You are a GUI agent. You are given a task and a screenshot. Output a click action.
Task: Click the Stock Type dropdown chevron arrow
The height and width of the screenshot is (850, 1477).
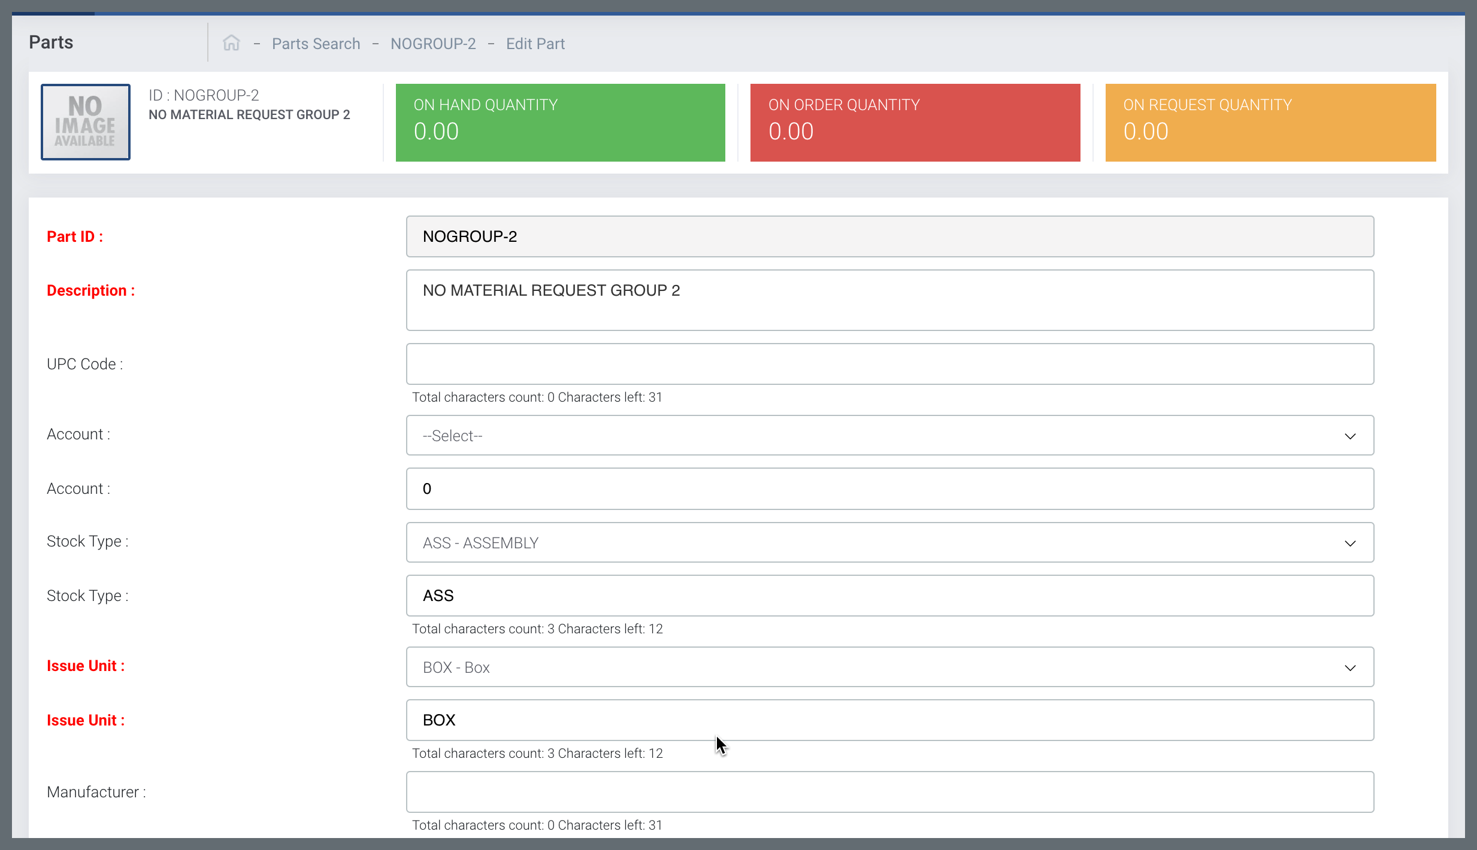[1350, 544]
